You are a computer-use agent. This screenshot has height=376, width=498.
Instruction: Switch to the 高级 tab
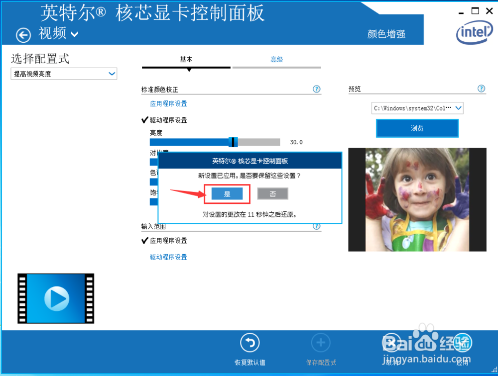click(x=276, y=59)
